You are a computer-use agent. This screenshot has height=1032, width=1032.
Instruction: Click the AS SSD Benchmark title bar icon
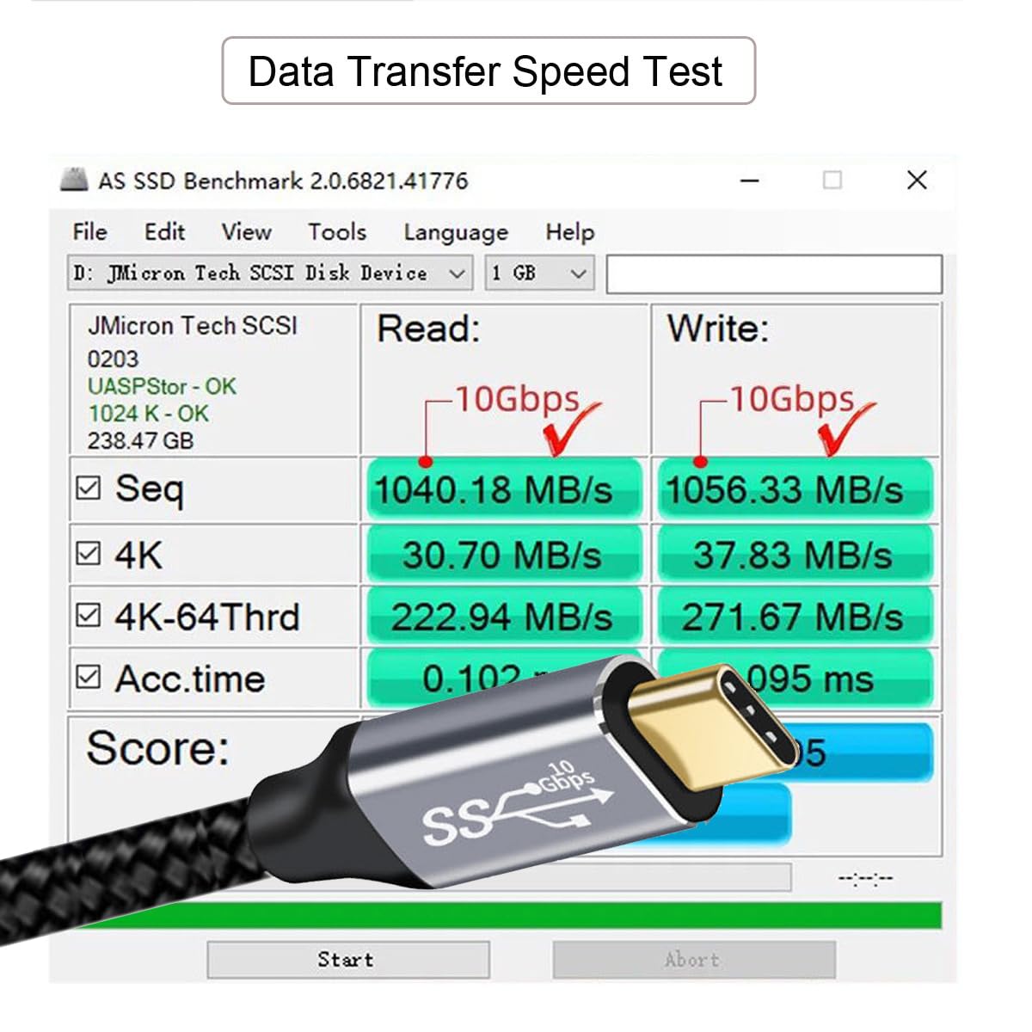(x=74, y=180)
